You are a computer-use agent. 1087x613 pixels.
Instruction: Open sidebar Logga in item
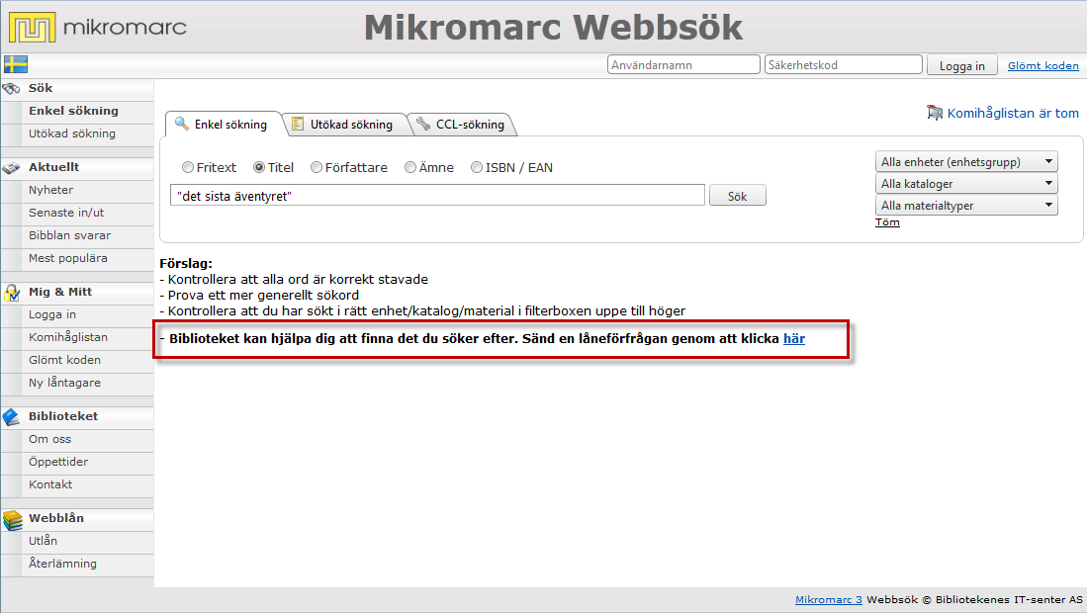(52, 314)
